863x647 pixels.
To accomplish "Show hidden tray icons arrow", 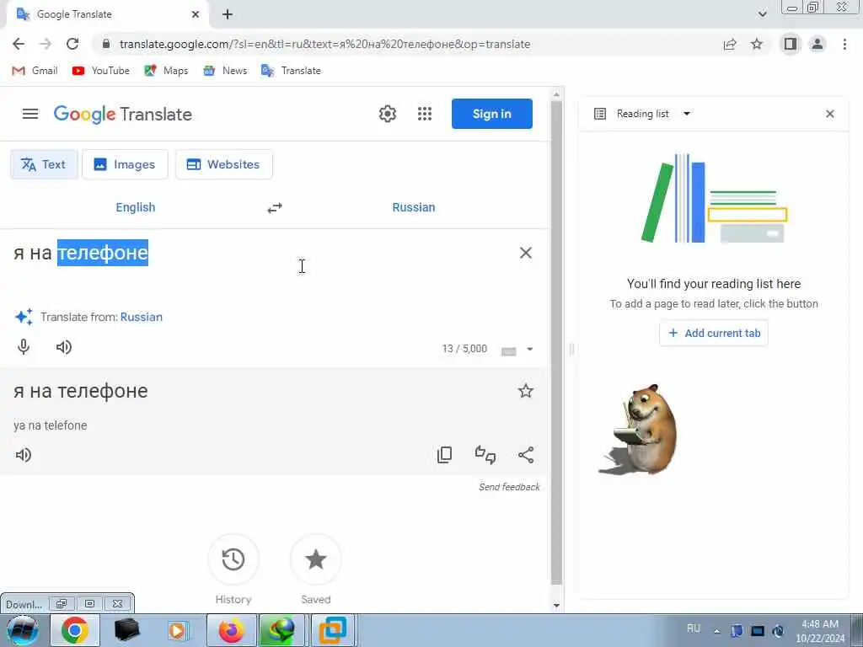I will 716,631.
